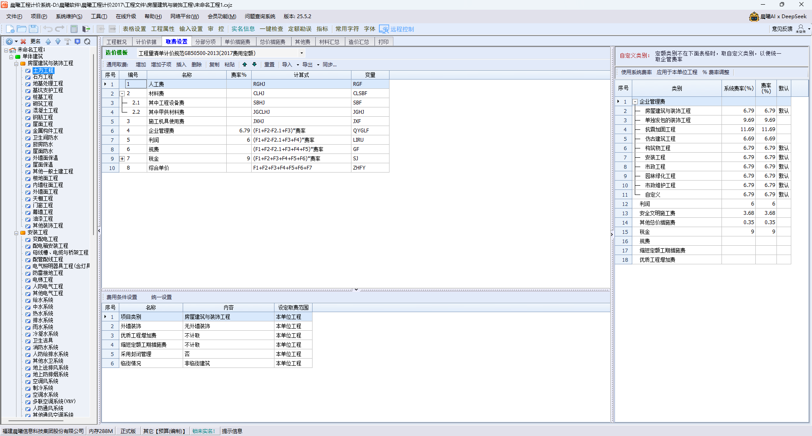This screenshot has width=812, height=436.
Task: Click 锁未实名! status bar entry
Action: coord(204,431)
